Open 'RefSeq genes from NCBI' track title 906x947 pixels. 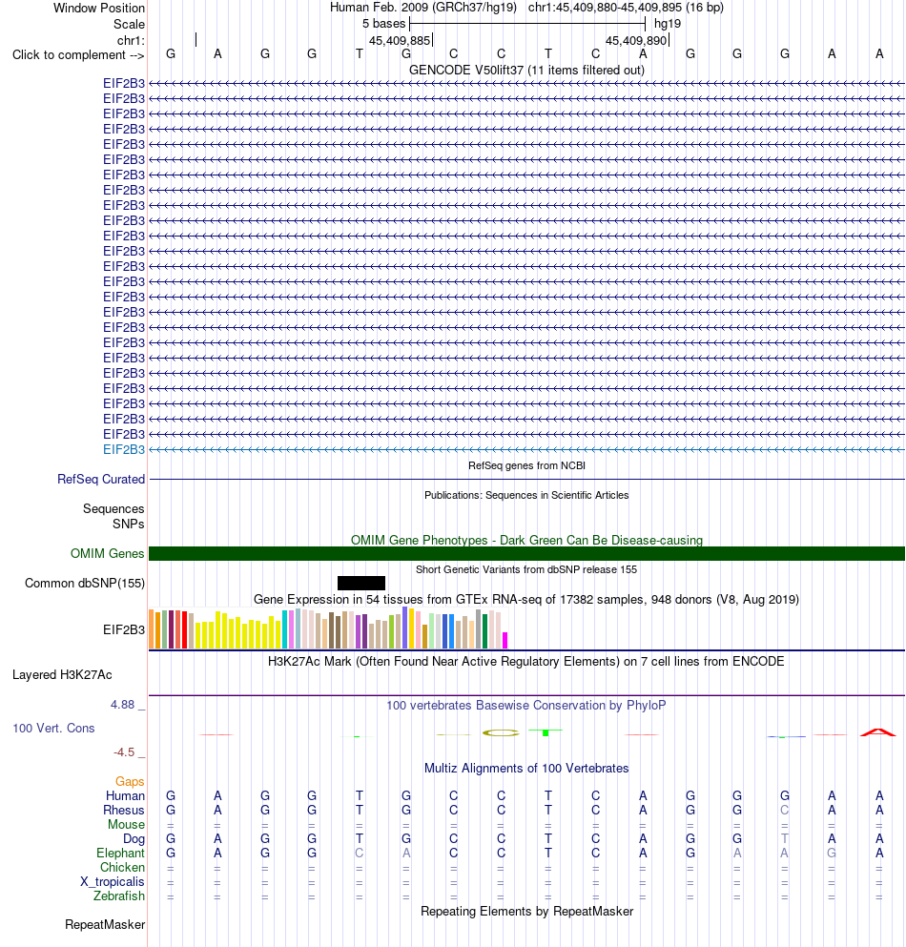(x=526, y=465)
